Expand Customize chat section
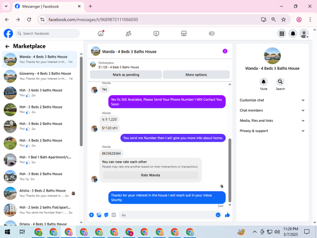The height and width of the screenshot is (238, 317). tap(272, 100)
